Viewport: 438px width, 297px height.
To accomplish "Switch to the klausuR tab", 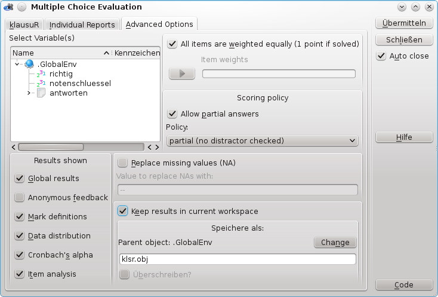I will click(x=24, y=25).
